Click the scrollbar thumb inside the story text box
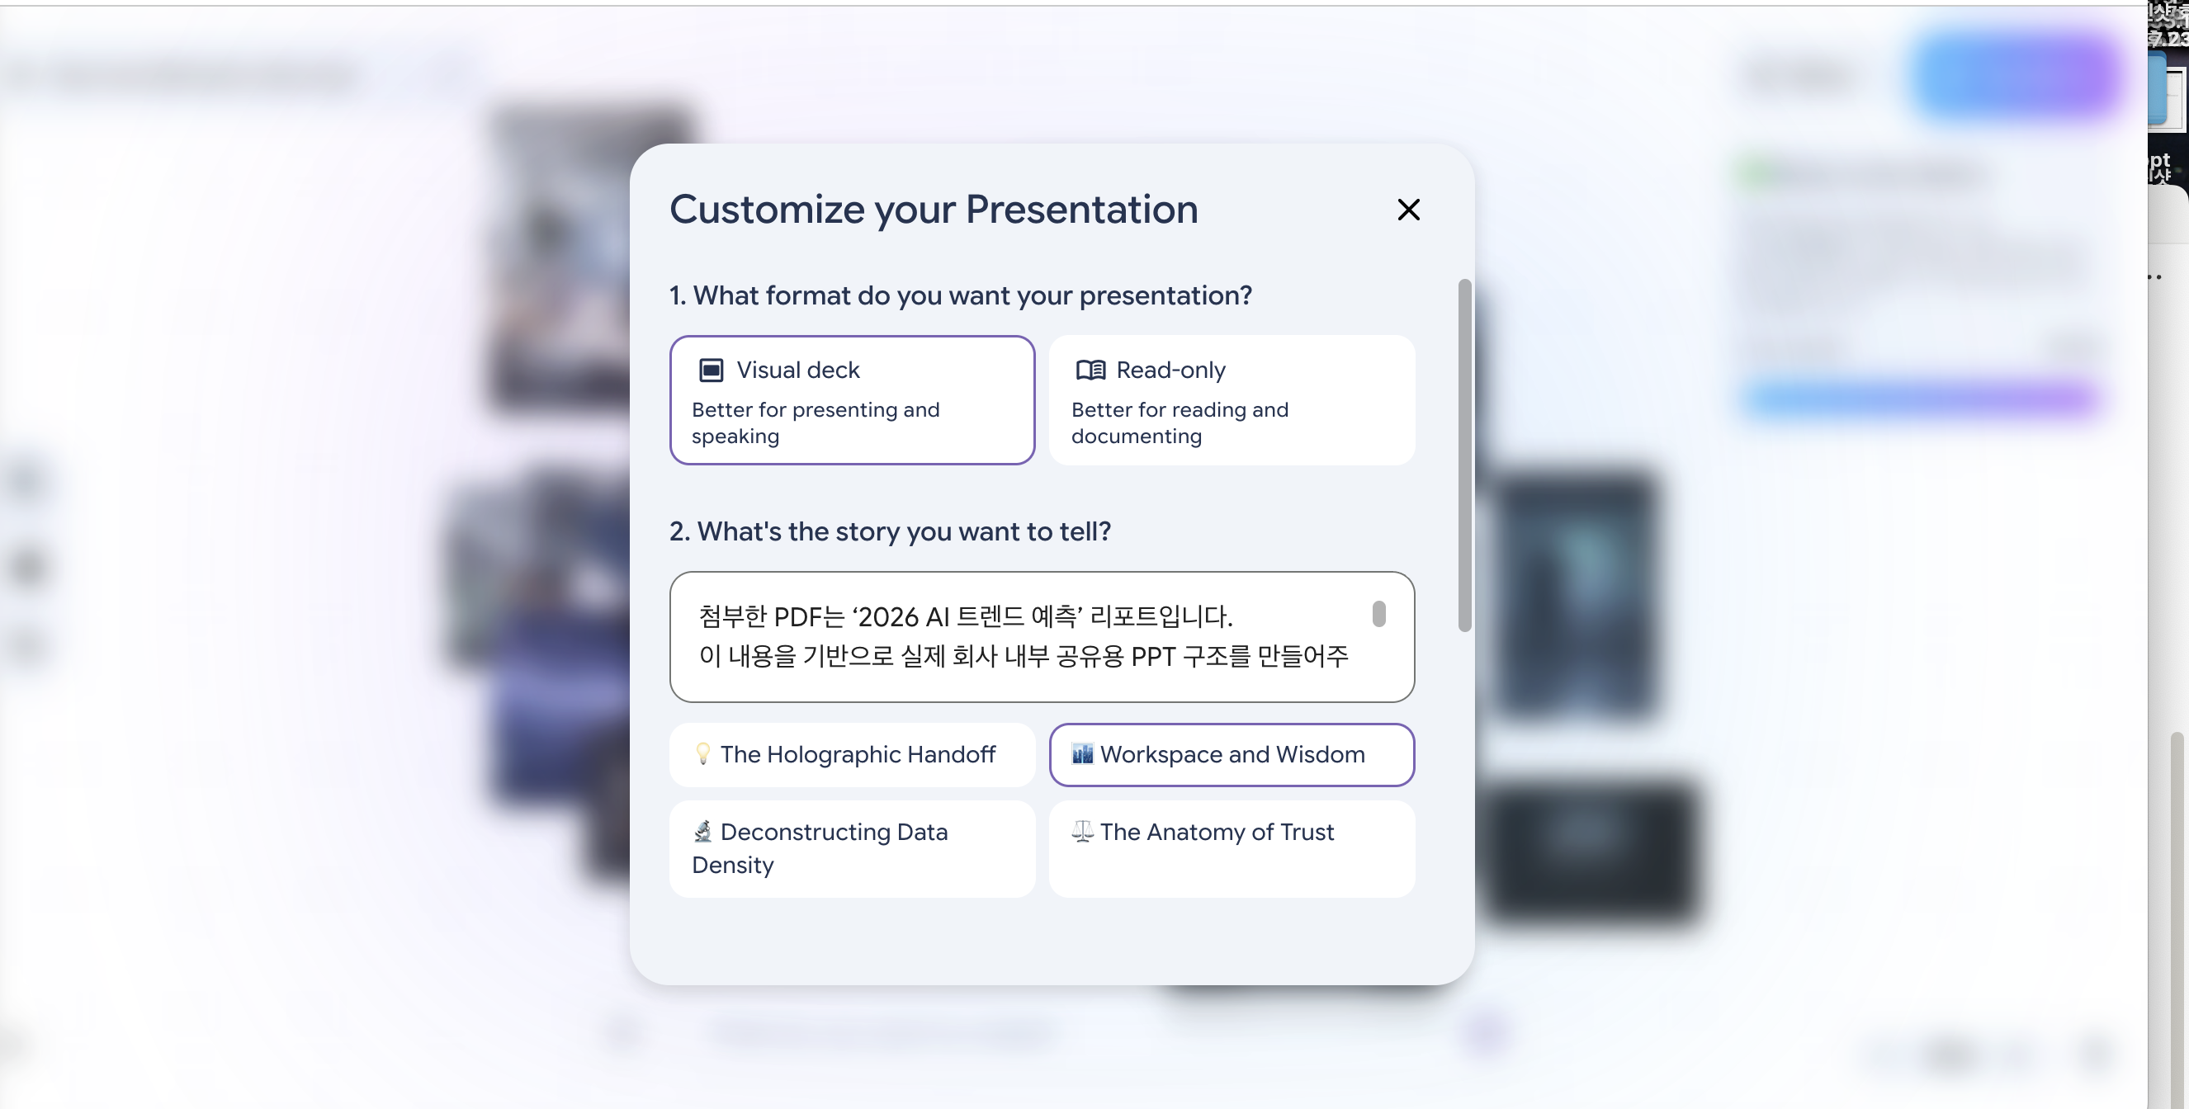This screenshot has width=2189, height=1109. click(x=1378, y=614)
